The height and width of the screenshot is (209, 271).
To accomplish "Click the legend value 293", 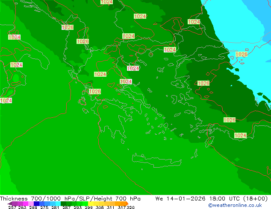I will coord(78,207).
